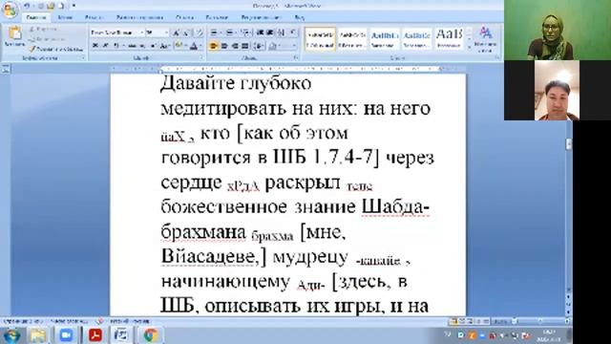This screenshot has height=344, width=611.
Task: Open the Customize Quick Access Toolbar dropdown
Action: tap(74, 6)
